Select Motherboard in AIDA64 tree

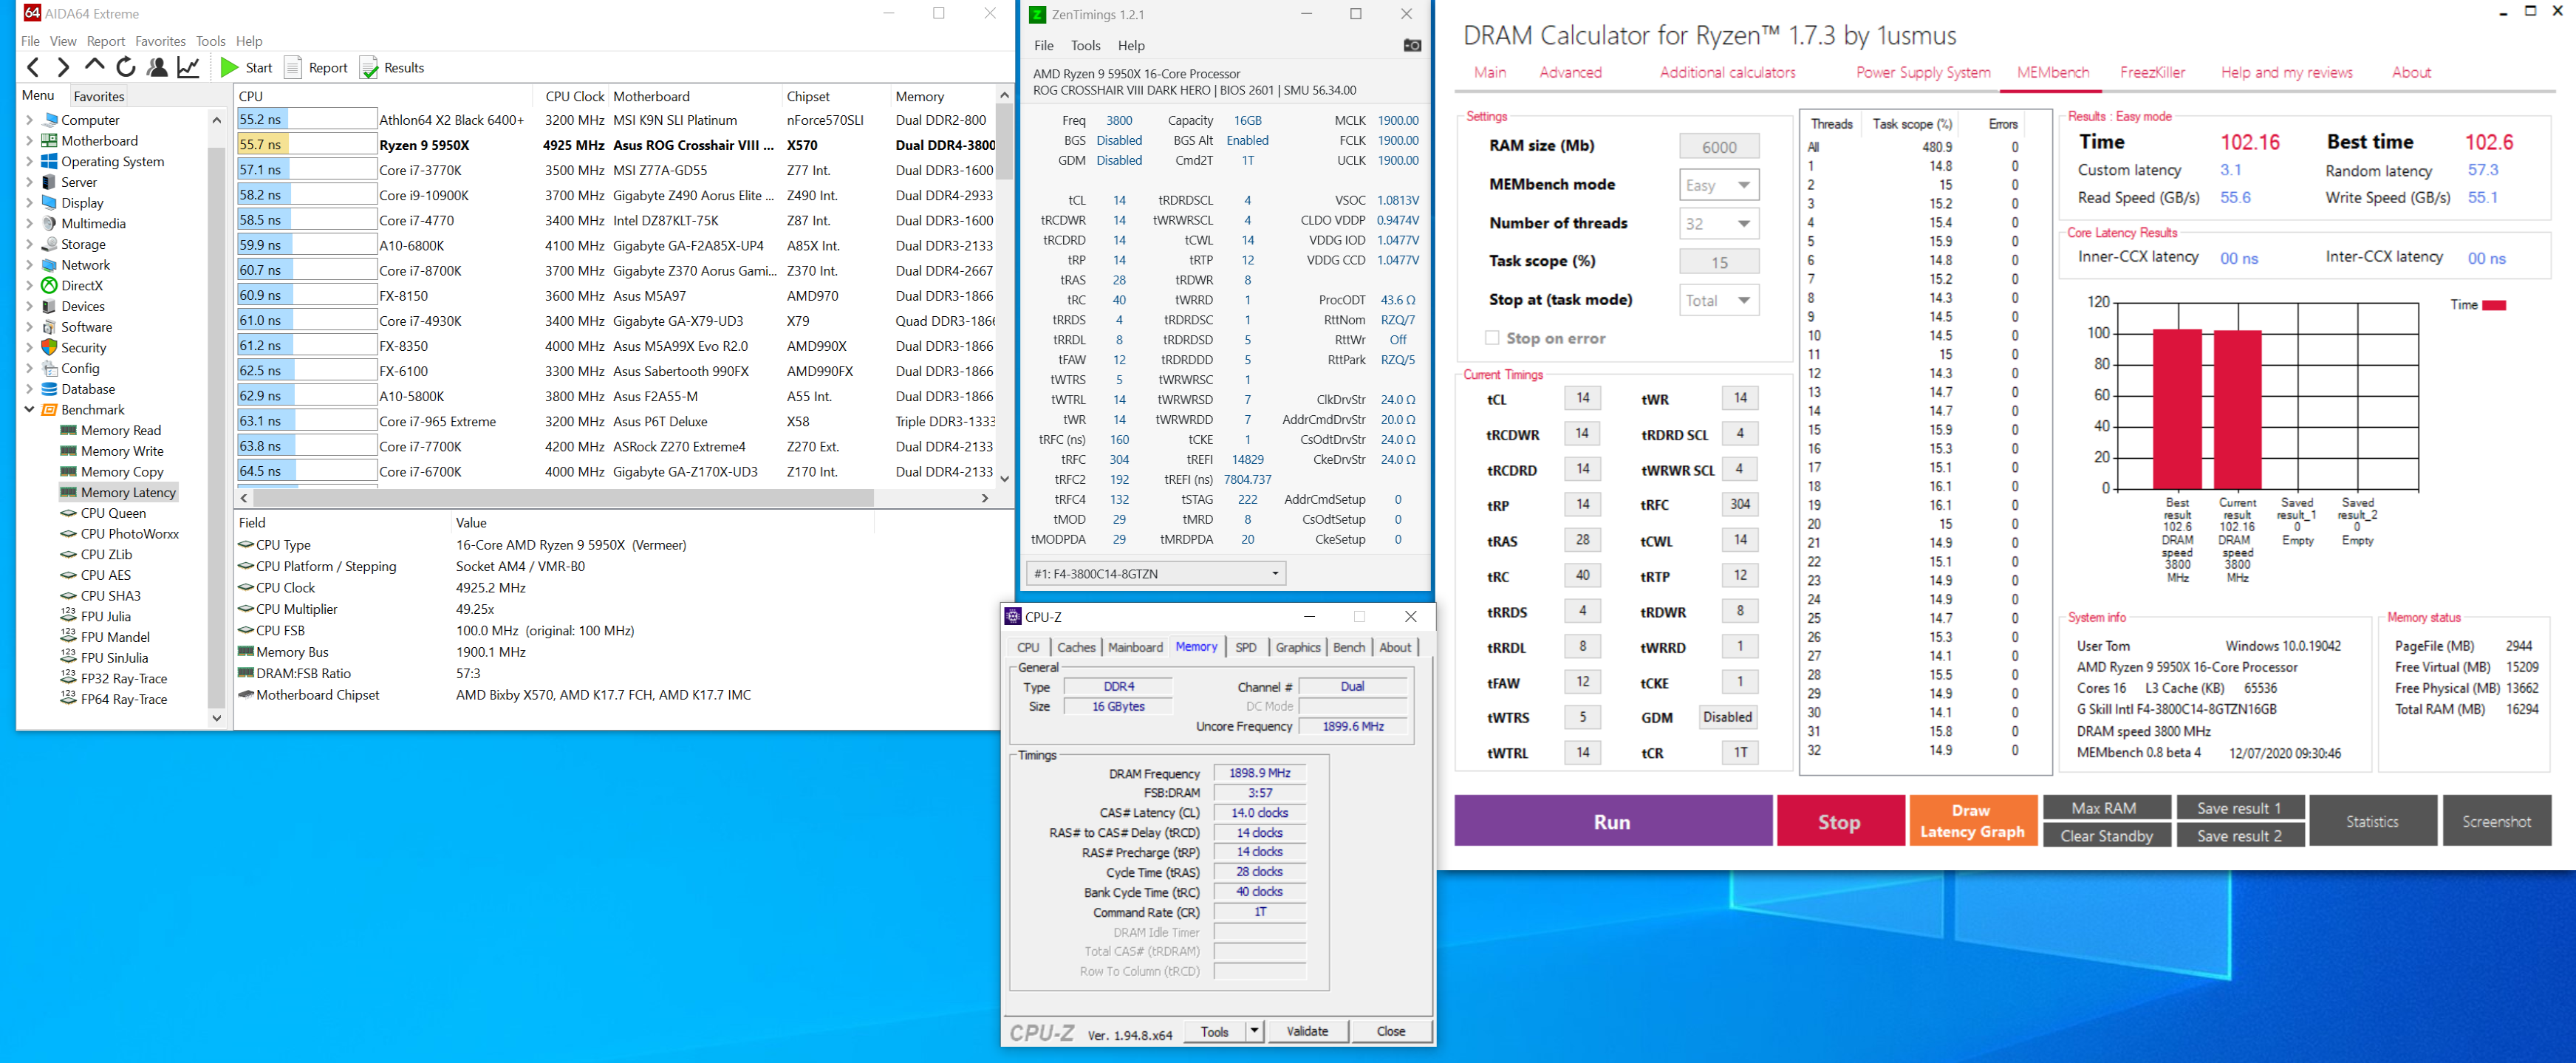click(99, 141)
